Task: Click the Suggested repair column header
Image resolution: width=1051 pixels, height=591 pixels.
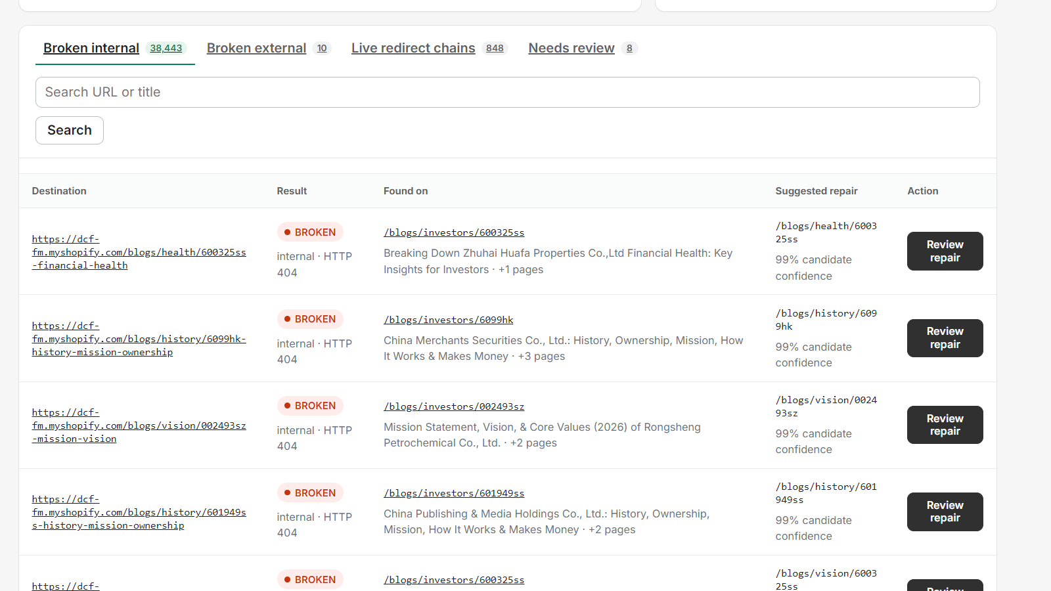Action: coord(816,191)
